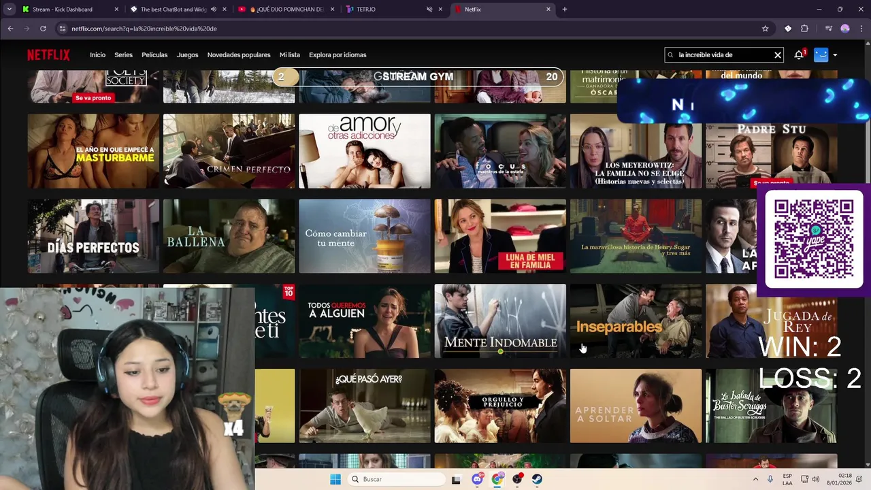This screenshot has height=490, width=871.
Task: Open the Jugada de Rey card
Action: tap(772, 321)
